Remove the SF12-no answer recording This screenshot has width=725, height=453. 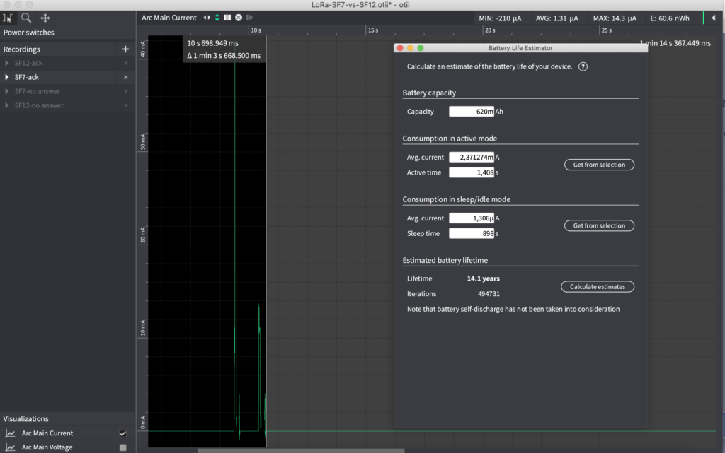(x=126, y=105)
